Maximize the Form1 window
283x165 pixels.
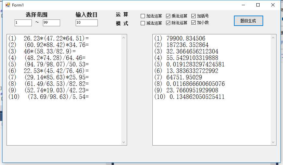[258, 5]
